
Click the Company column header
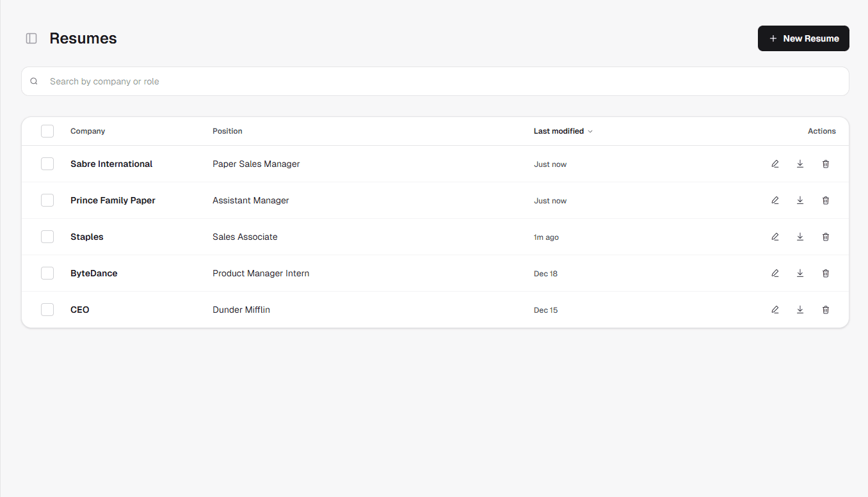(88, 131)
